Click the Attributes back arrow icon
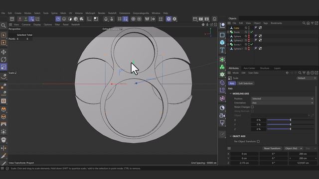Viewport: 319px width, 179px height. point(287,73)
